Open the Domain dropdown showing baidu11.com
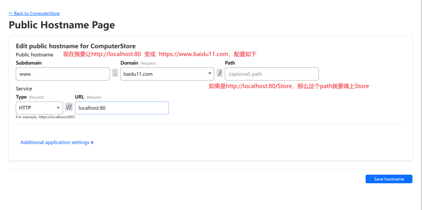 coord(167,74)
